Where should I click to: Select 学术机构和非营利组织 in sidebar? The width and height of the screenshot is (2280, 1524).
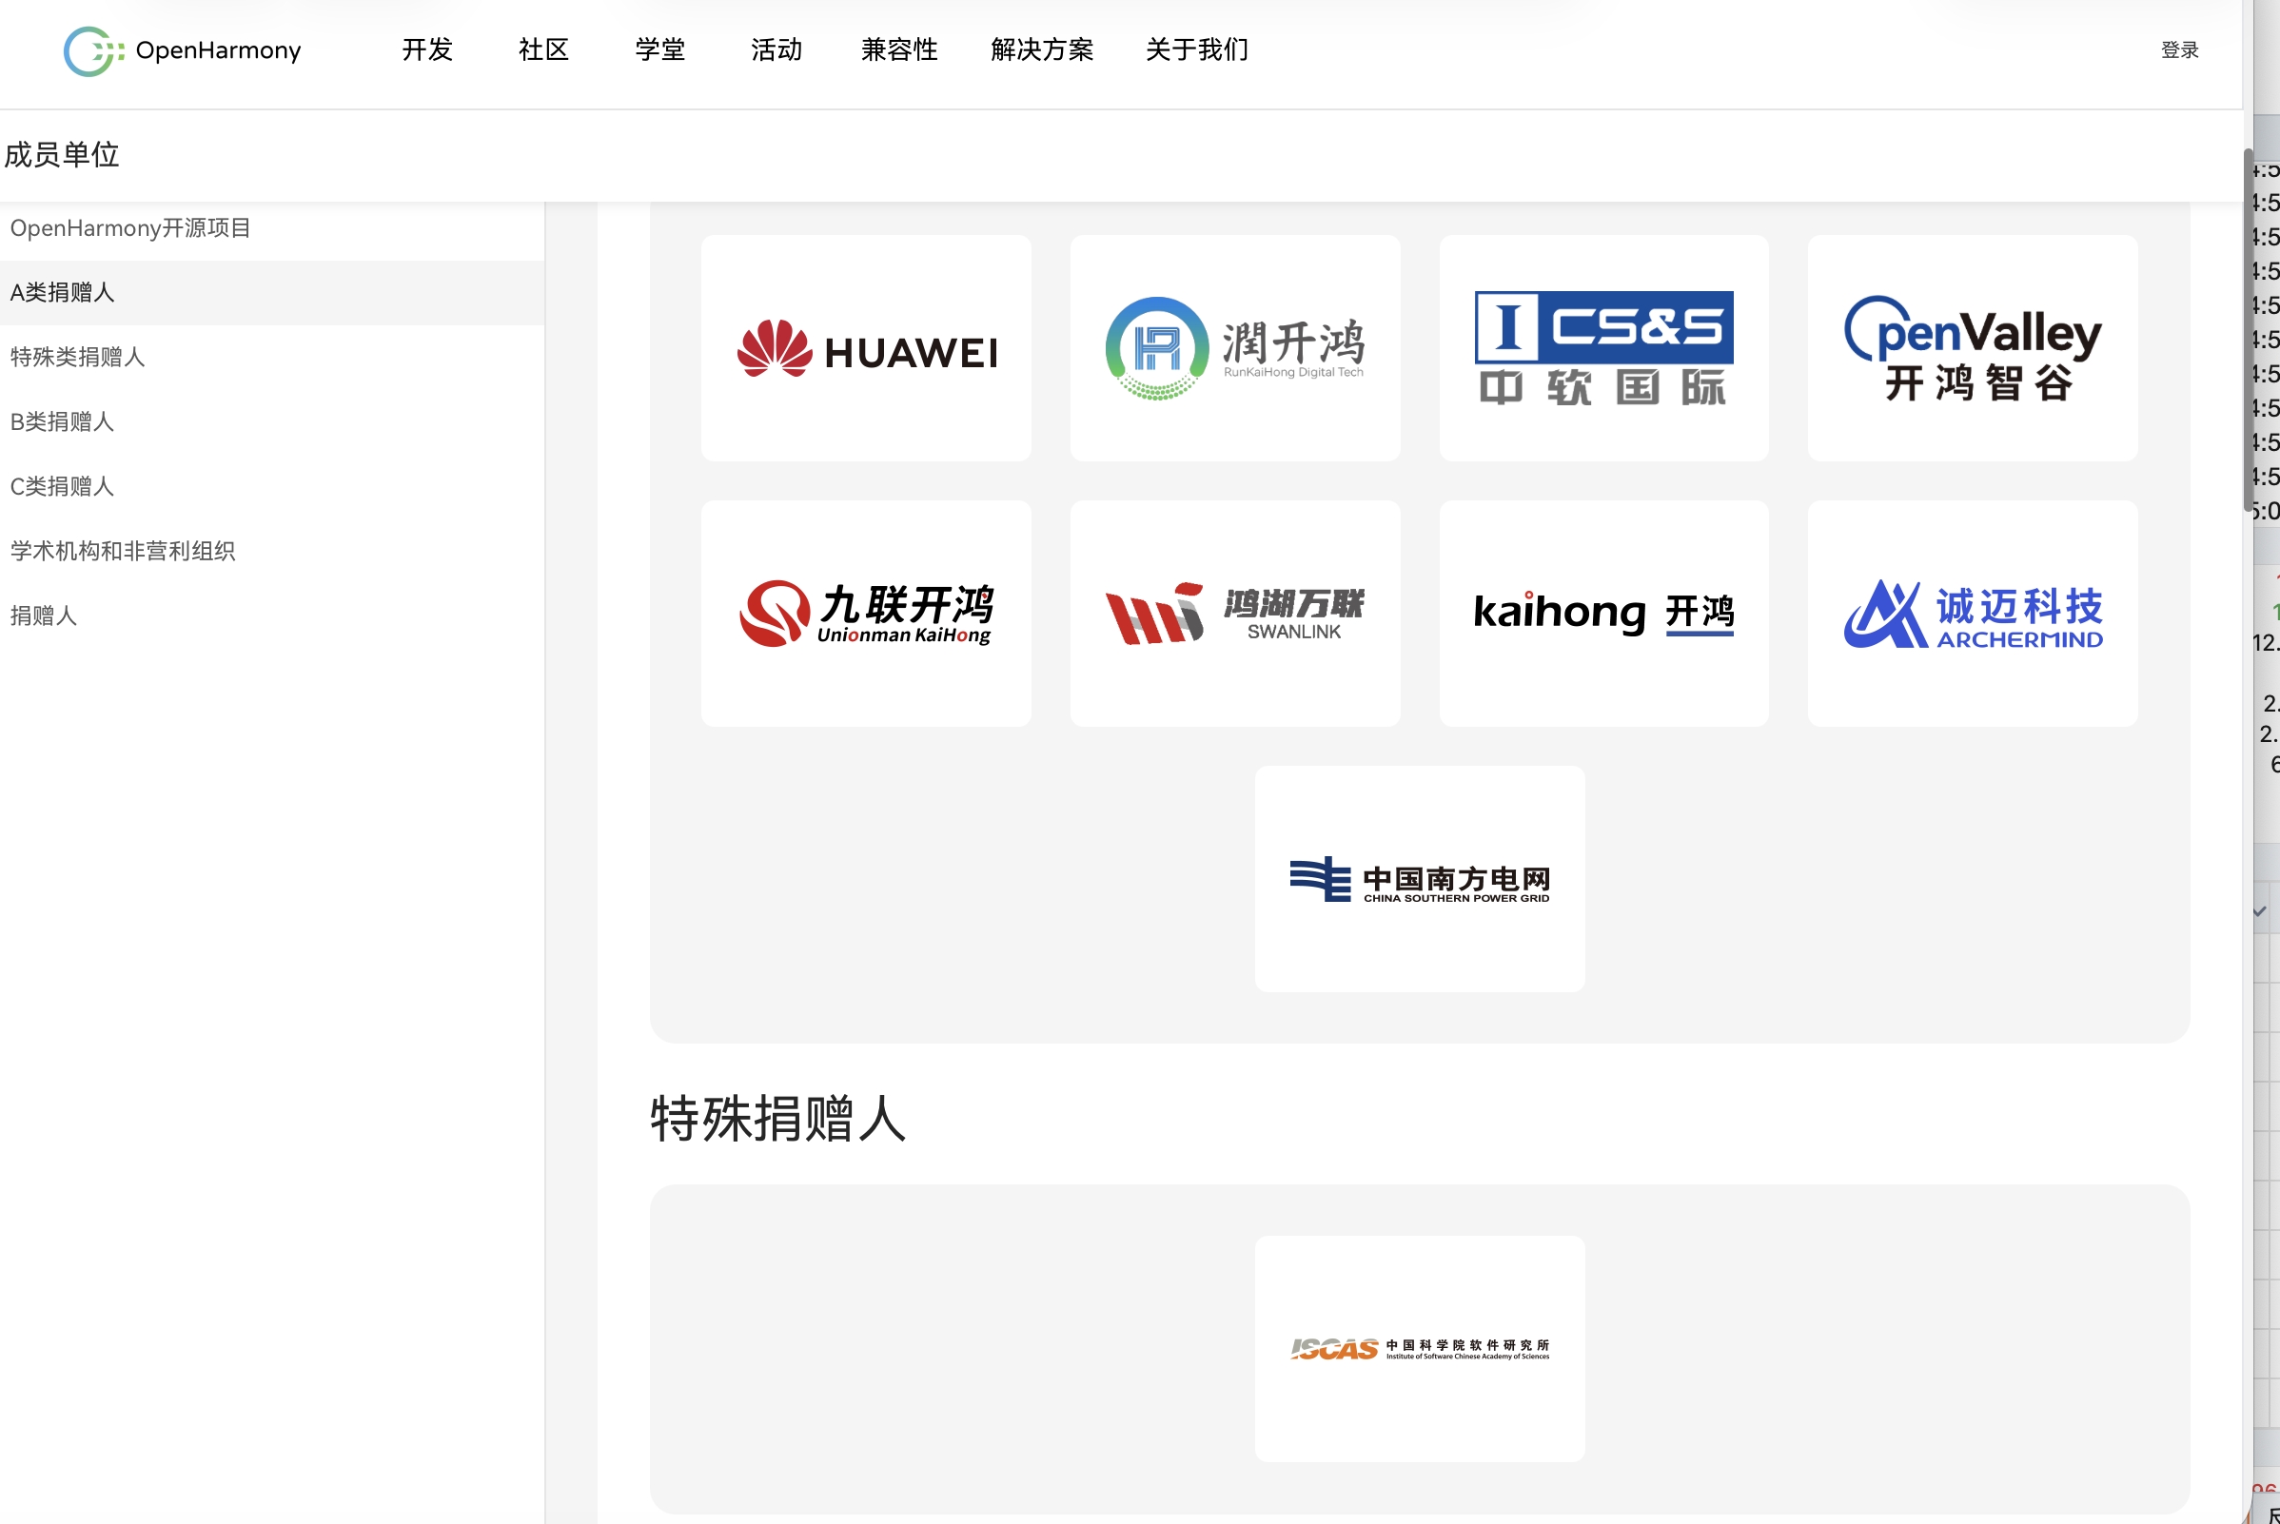[123, 551]
